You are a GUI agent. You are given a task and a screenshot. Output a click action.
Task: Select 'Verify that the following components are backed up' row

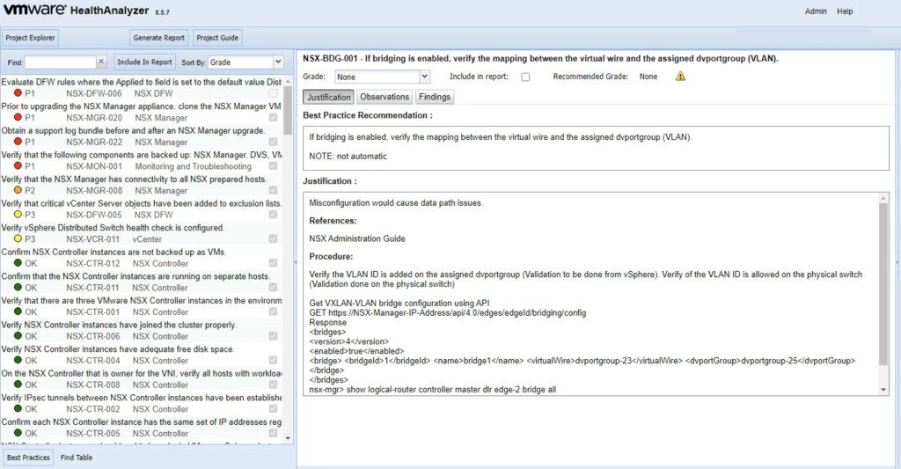142,160
